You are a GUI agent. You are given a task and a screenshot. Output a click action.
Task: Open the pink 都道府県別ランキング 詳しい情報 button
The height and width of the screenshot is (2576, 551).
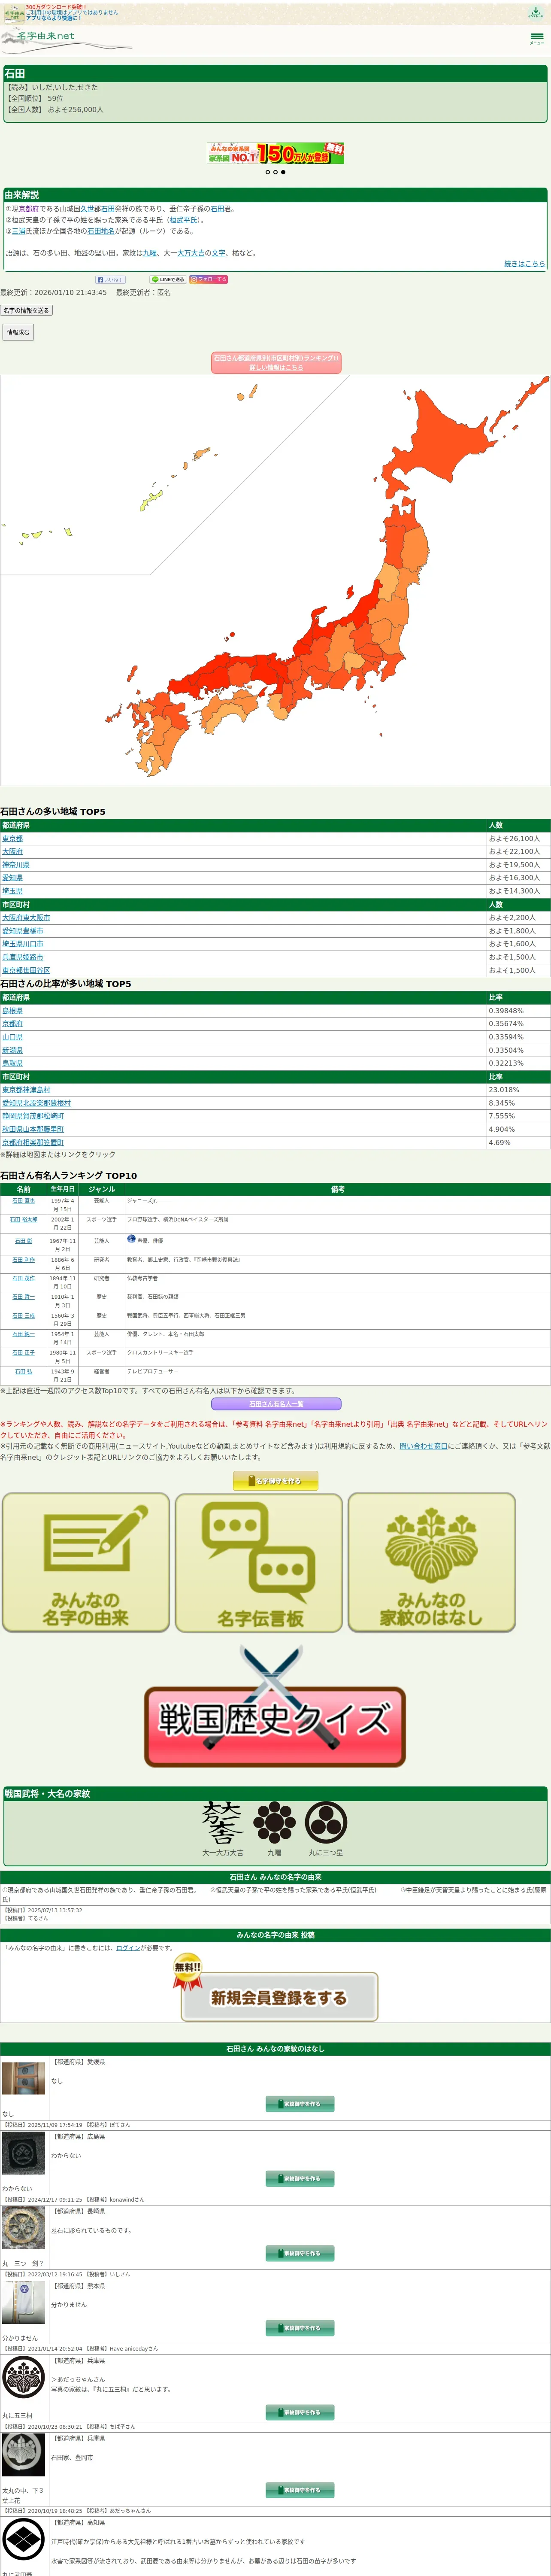[x=276, y=362]
